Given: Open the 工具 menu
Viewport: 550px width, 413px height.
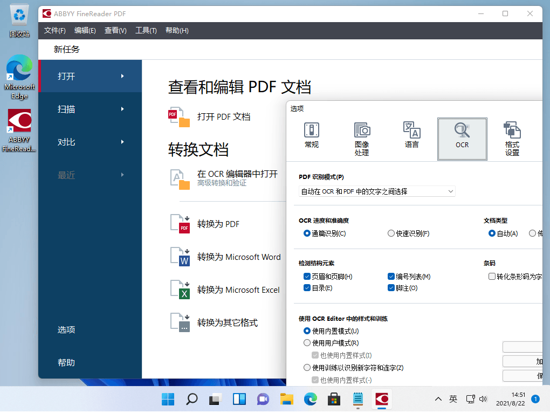Looking at the screenshot, I should 146,31.
